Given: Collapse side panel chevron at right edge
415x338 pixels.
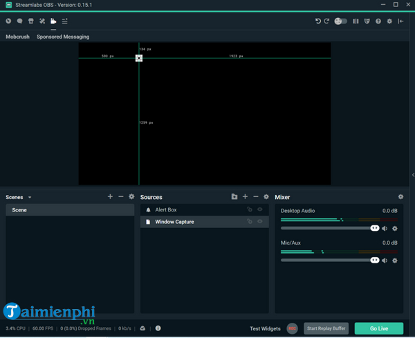Looking at the screenshot, I should coord(413,175).
